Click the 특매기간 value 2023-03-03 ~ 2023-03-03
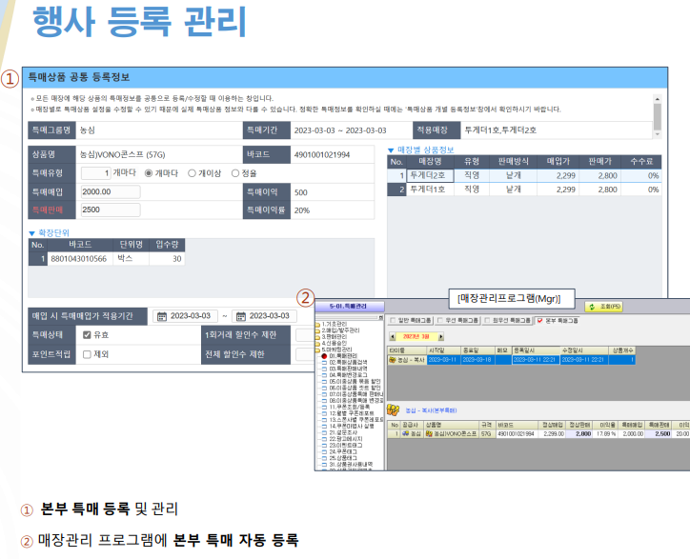 tap(340, 130)
